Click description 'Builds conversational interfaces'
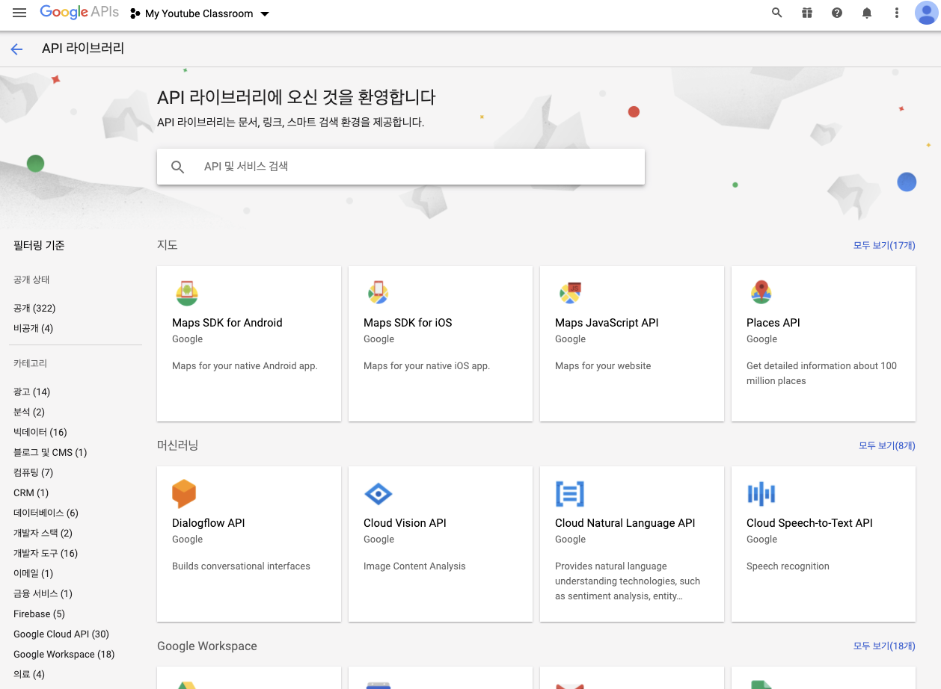 click(241, 566)
